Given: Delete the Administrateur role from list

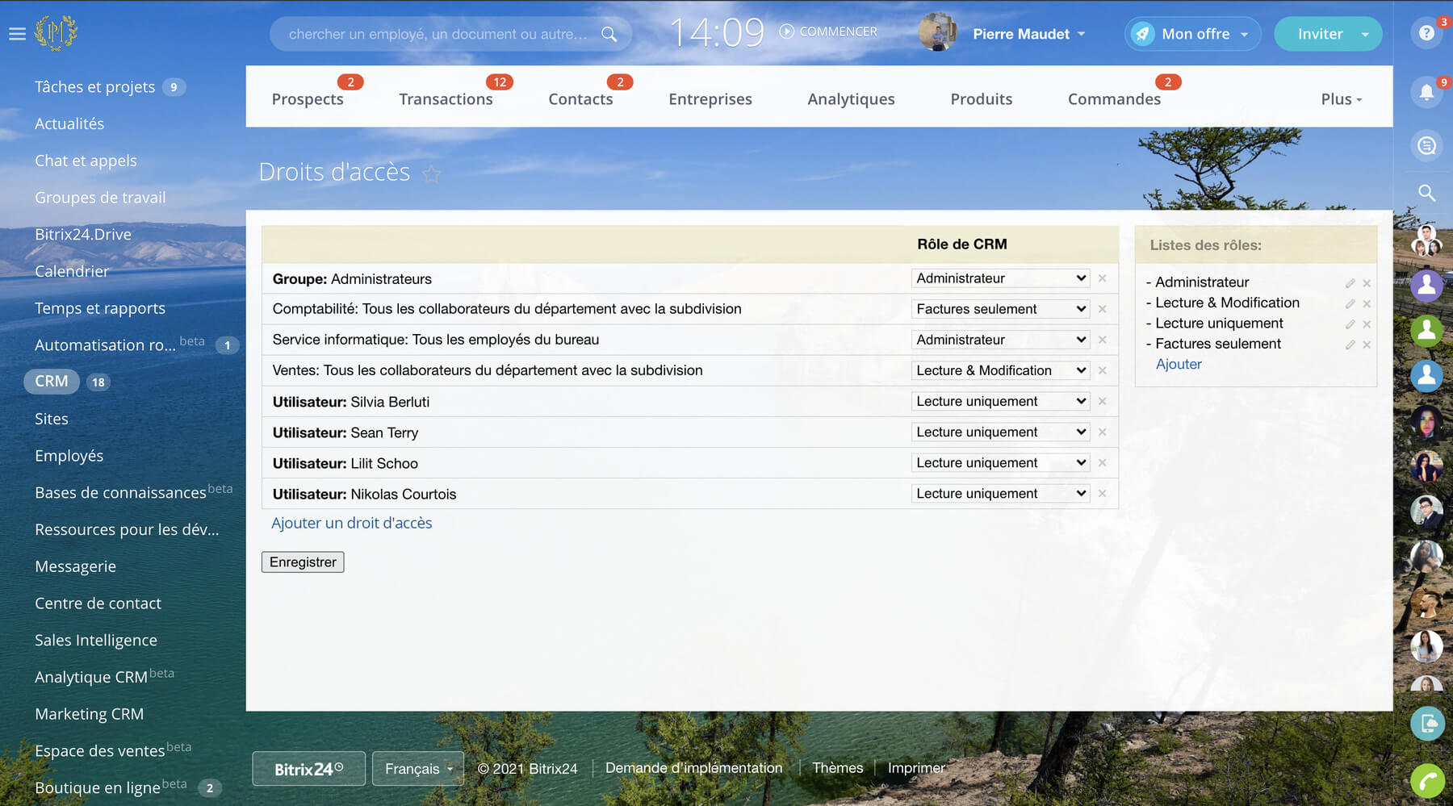Looking at the screenshot, I should pos(1367,283).
